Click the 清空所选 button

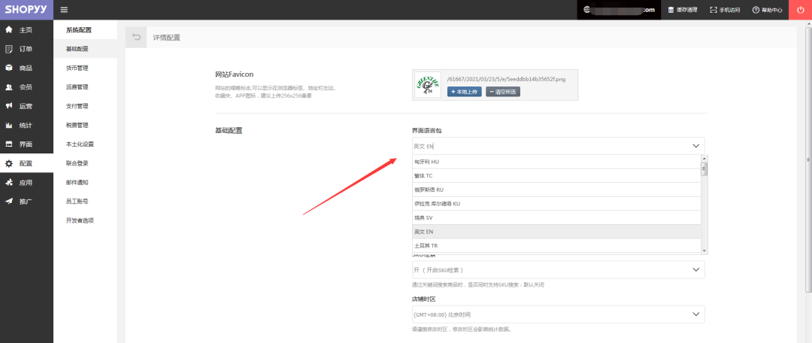coord(503,92)
